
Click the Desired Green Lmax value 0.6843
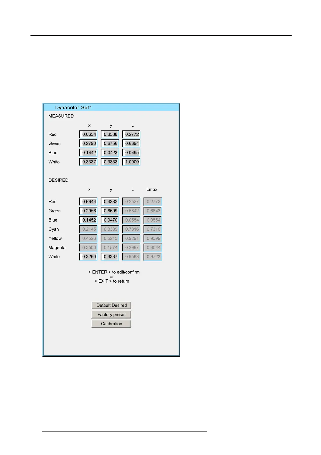153,211
